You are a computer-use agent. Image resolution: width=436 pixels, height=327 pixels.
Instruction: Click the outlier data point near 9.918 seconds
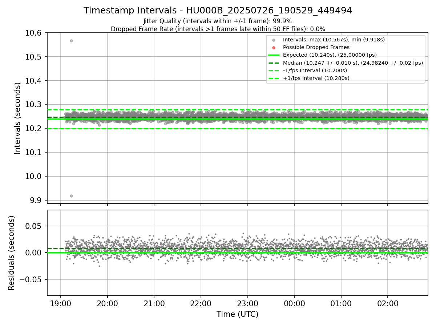(x=71, y=196)
